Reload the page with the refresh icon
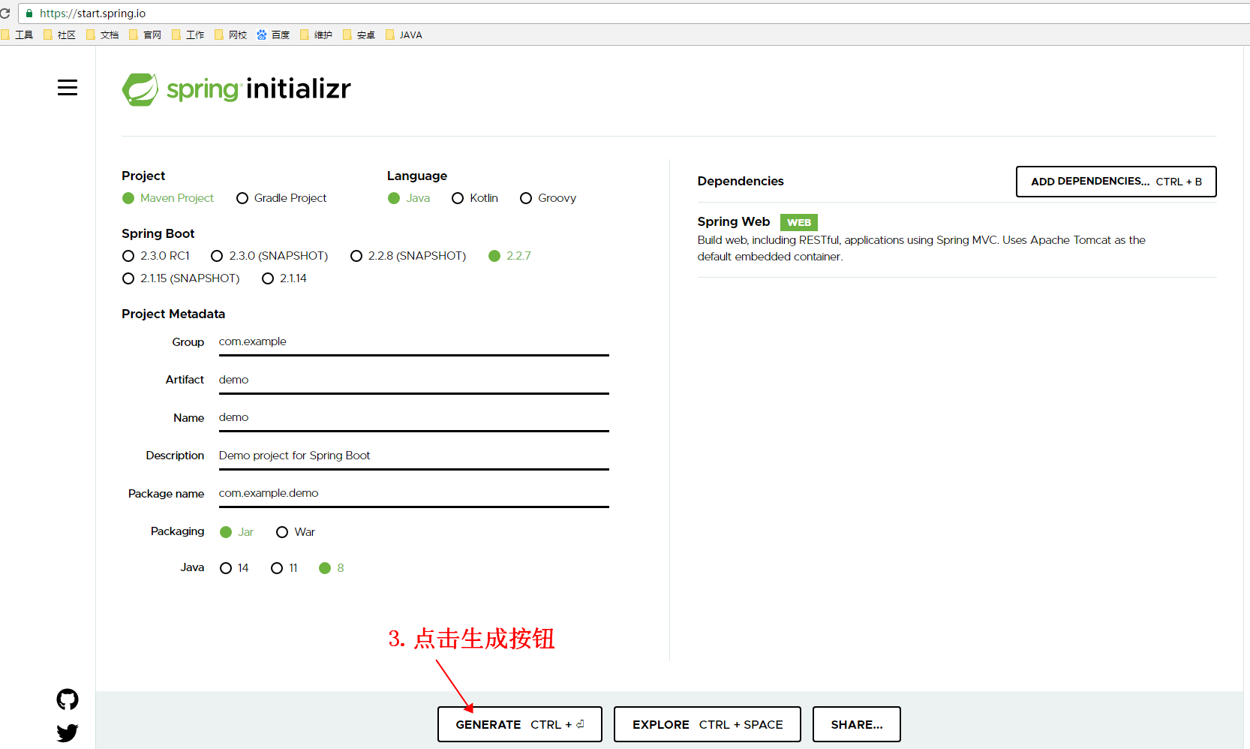This screenshot has height=749, width=1250. (x=7, y=13)
